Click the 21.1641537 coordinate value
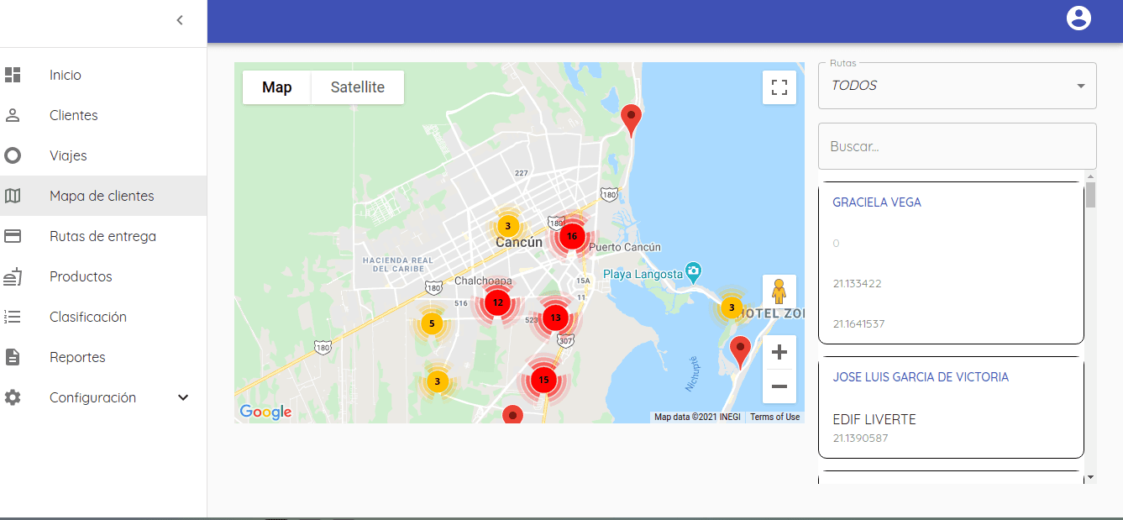This screenshot has width=1123, height=520. point(859,323)
